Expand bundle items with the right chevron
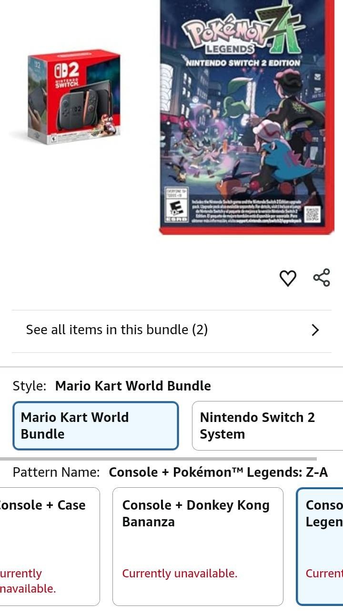The width and height of the screenshot is (343, 616). point(315,330)
